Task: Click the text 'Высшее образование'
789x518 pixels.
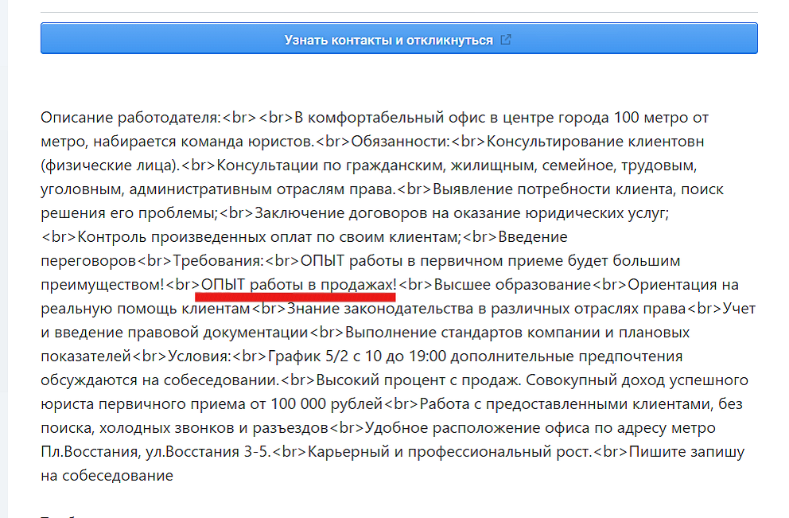Action: pyautogui.click(x=512, y=284)
